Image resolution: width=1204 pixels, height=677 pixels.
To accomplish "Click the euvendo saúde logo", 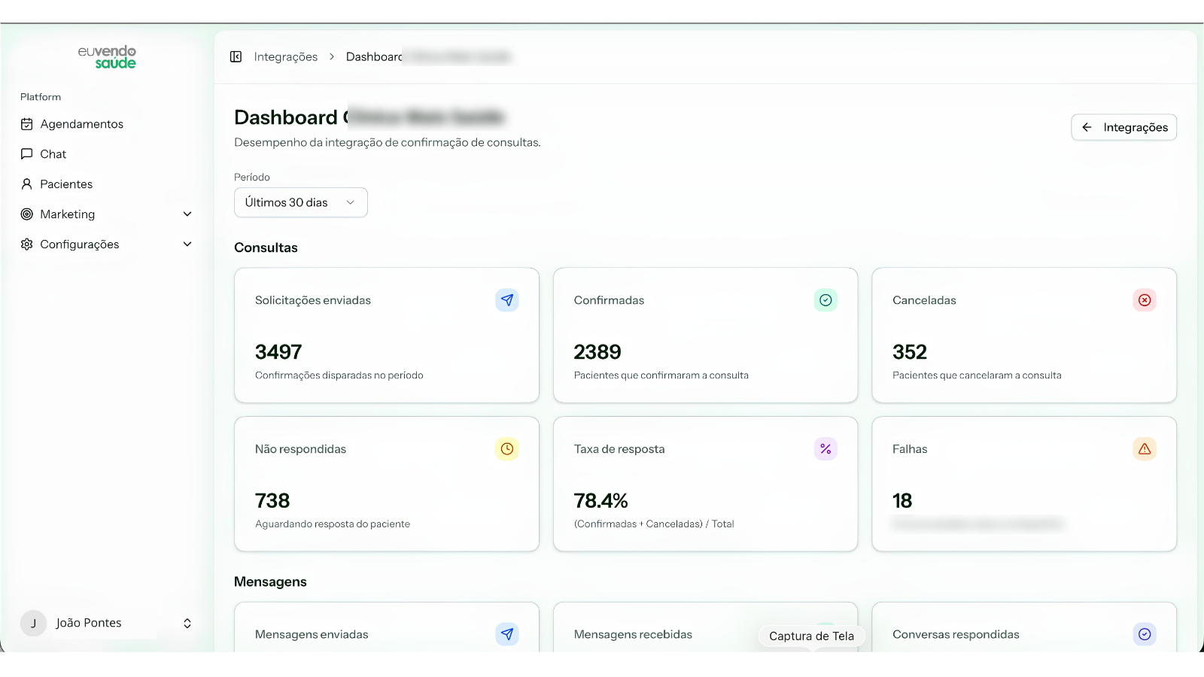I will 107,57.
